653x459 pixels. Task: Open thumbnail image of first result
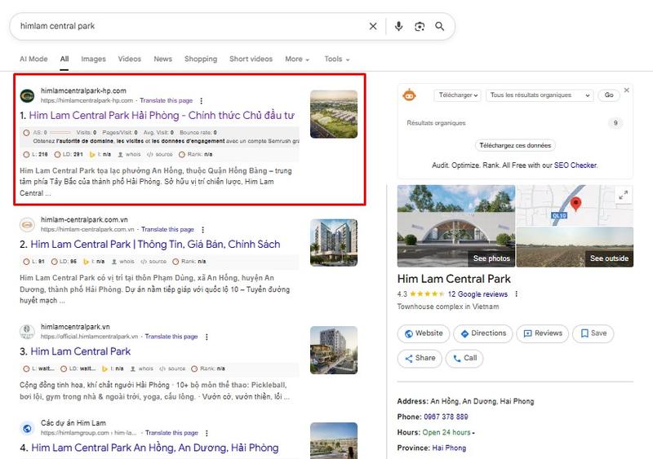click(334, 114)
